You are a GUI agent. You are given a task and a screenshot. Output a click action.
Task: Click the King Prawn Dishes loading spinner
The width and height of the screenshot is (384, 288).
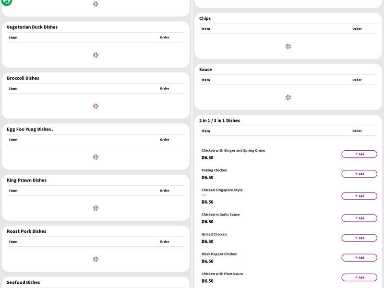[x=96, y=208]
